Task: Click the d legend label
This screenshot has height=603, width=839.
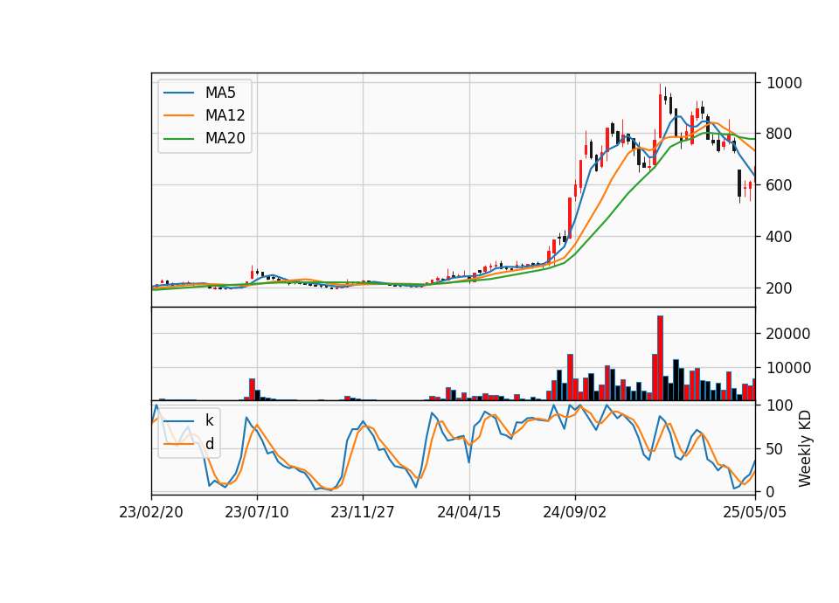Action: tap(209, 444)
